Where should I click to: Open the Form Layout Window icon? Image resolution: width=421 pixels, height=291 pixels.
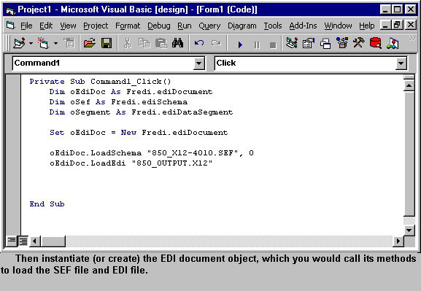click(x=325, y=43)
